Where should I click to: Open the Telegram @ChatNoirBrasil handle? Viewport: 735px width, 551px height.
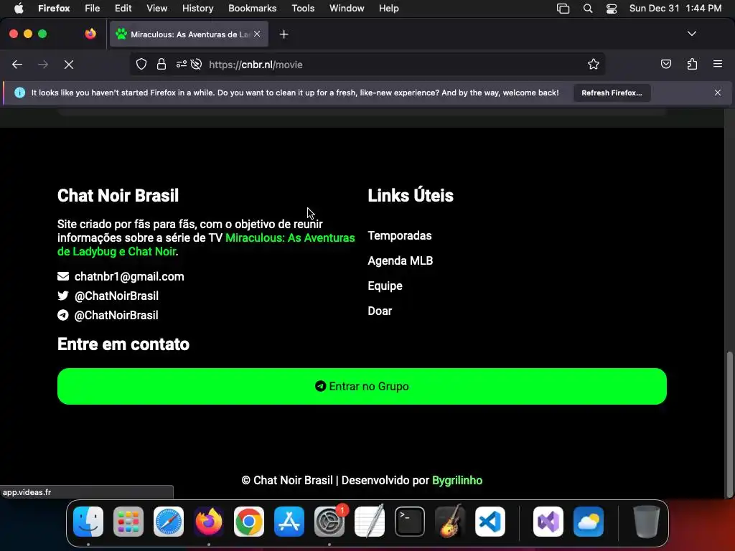(116, 316)
